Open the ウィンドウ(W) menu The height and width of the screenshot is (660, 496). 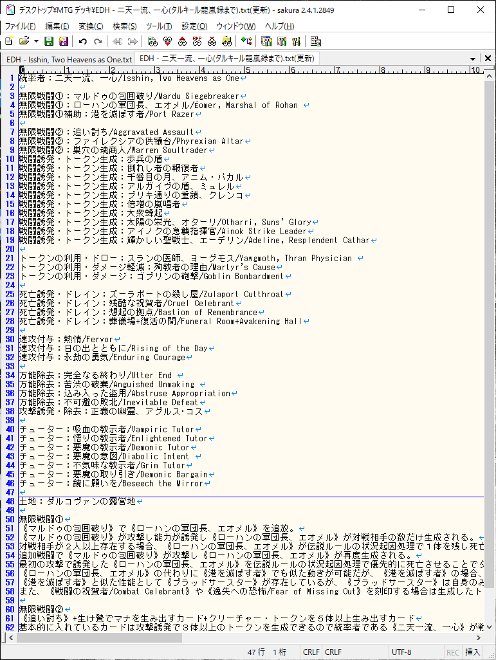pos(236,26)
